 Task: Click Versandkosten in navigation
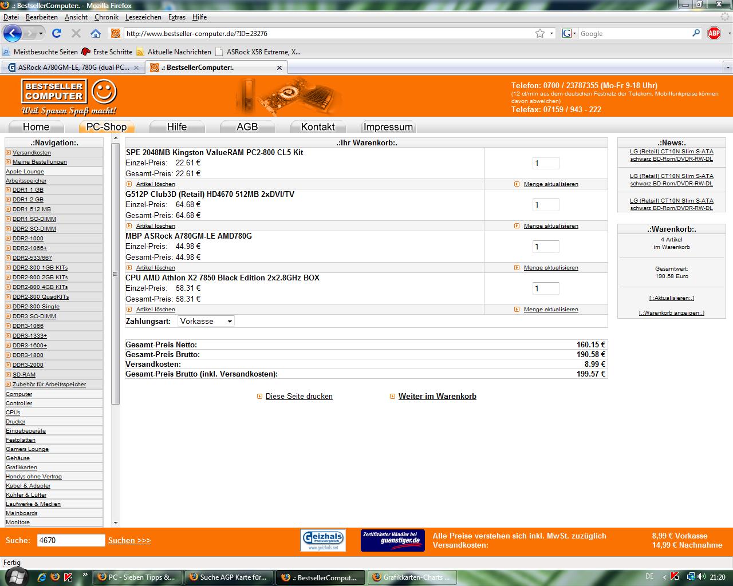click(31, 153)
